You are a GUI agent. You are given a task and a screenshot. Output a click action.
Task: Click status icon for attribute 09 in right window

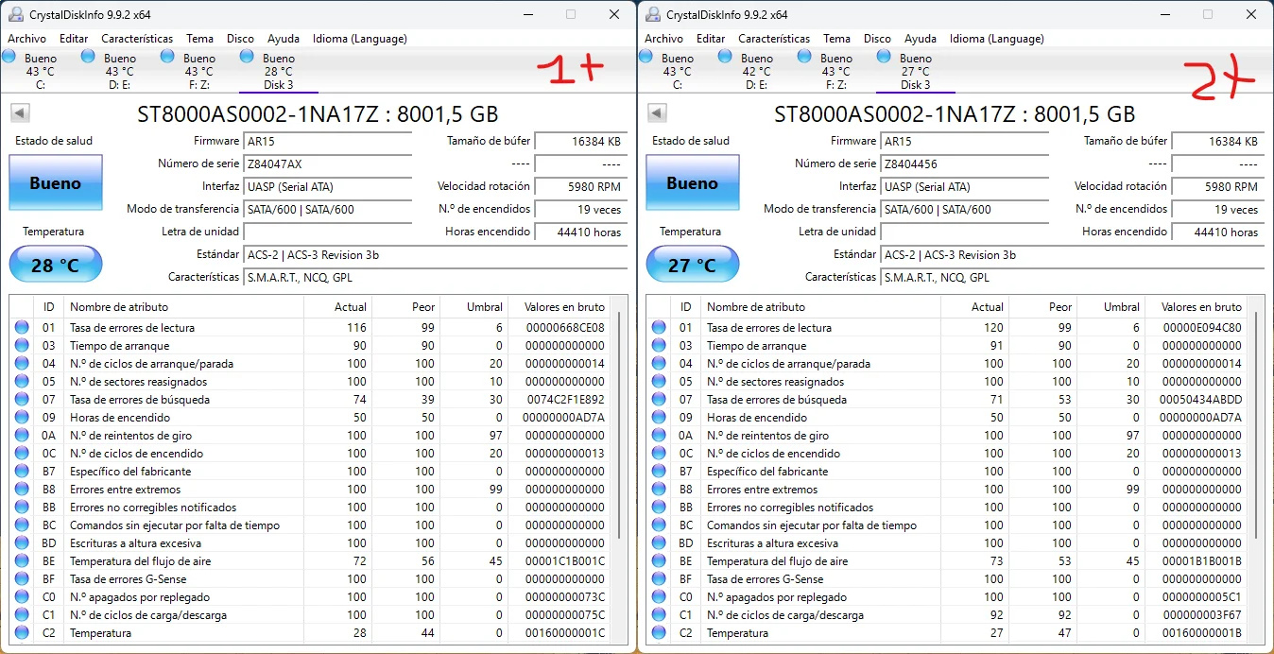659,418
